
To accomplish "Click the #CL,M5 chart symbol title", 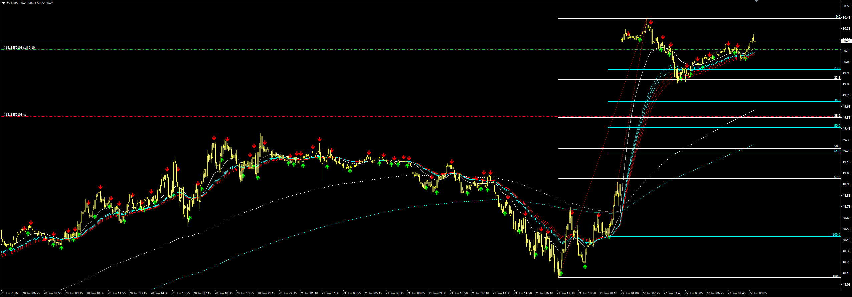I will coord(12,3).
